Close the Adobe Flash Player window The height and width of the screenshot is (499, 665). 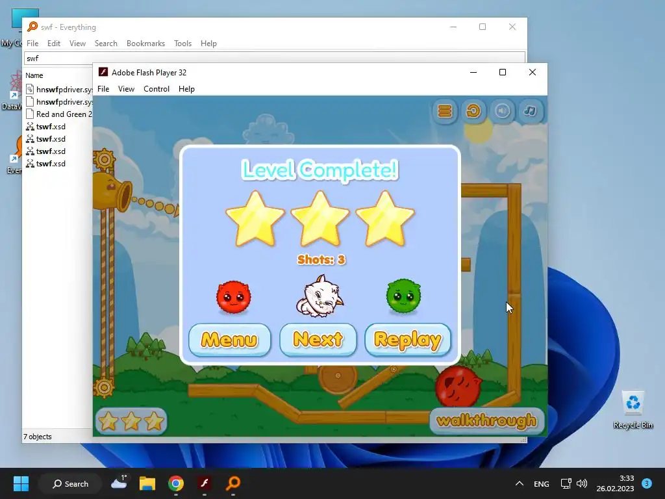coord(533,72)
